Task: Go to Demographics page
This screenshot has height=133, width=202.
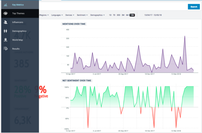Action: click(x=20, y=31)
